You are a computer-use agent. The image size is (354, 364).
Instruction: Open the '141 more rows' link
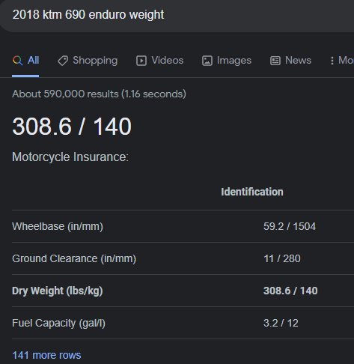(46, 355)
